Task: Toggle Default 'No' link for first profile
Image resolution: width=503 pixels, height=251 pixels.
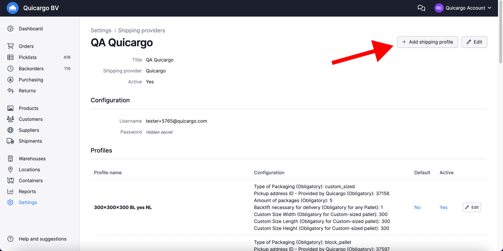Action: 417,208
